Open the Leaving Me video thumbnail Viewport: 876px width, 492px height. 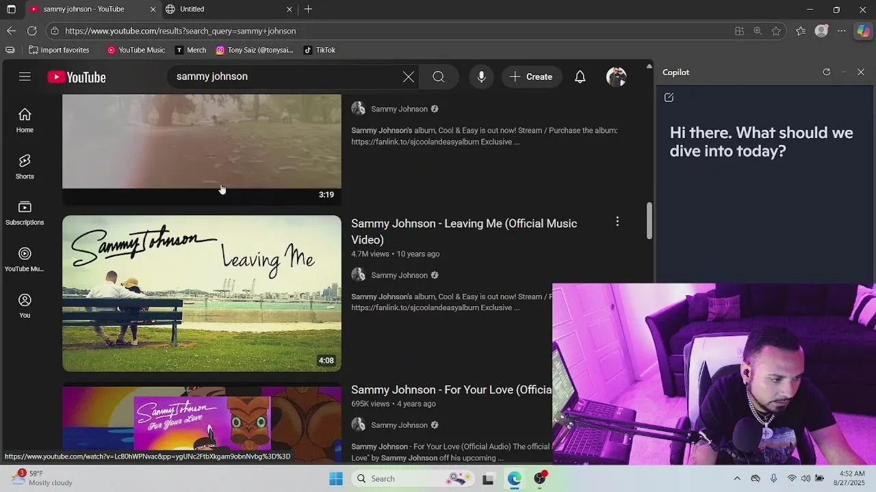202,294
